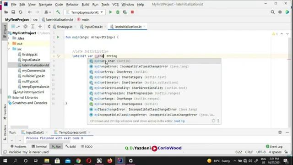
Task: Click Collapse All in project panel
Action: coord(40,27)
